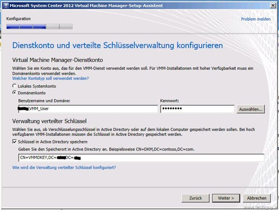Click the 'Benutzername und Domäne:' label
The height and width of the screenshot is (210, 279).
(44, 101)
